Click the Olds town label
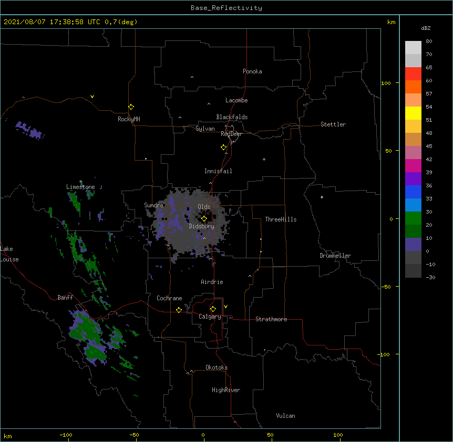 [204, 207]
